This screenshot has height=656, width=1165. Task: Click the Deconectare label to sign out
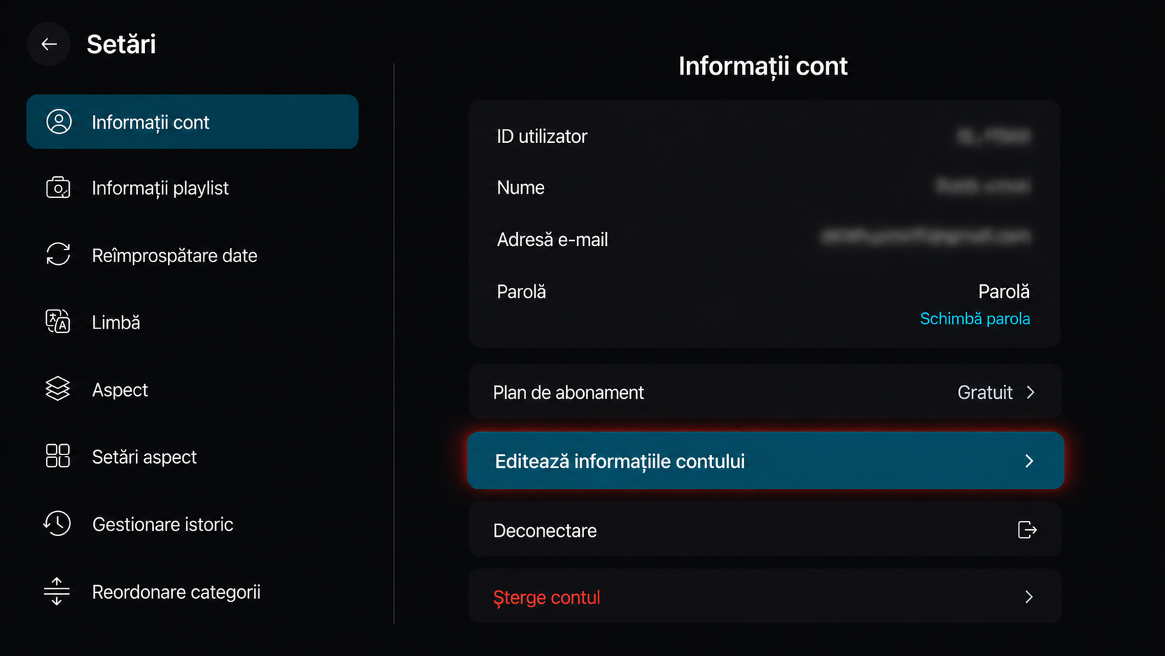tap(545, 531)
